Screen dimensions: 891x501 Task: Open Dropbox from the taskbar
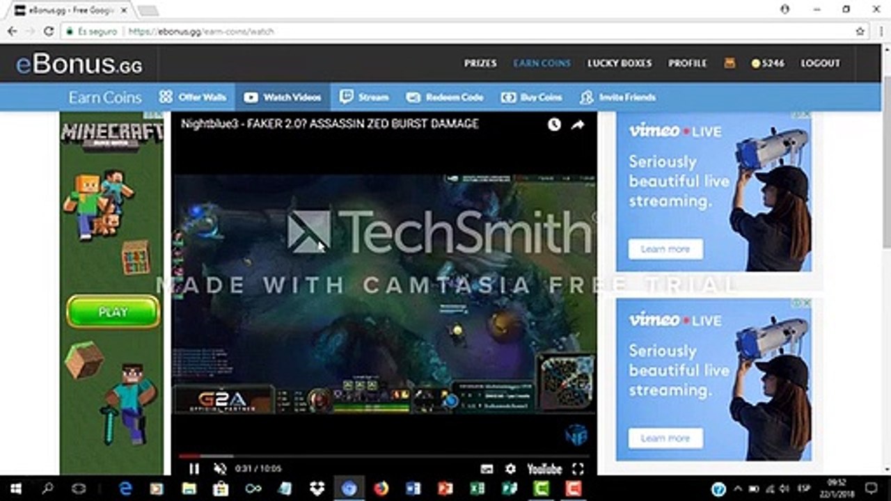317,488
